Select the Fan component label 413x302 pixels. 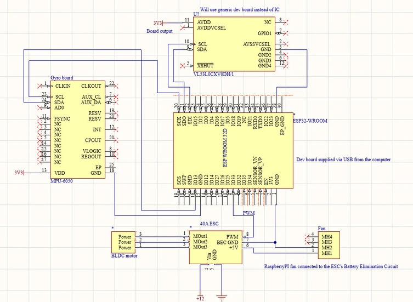point(321,229)
